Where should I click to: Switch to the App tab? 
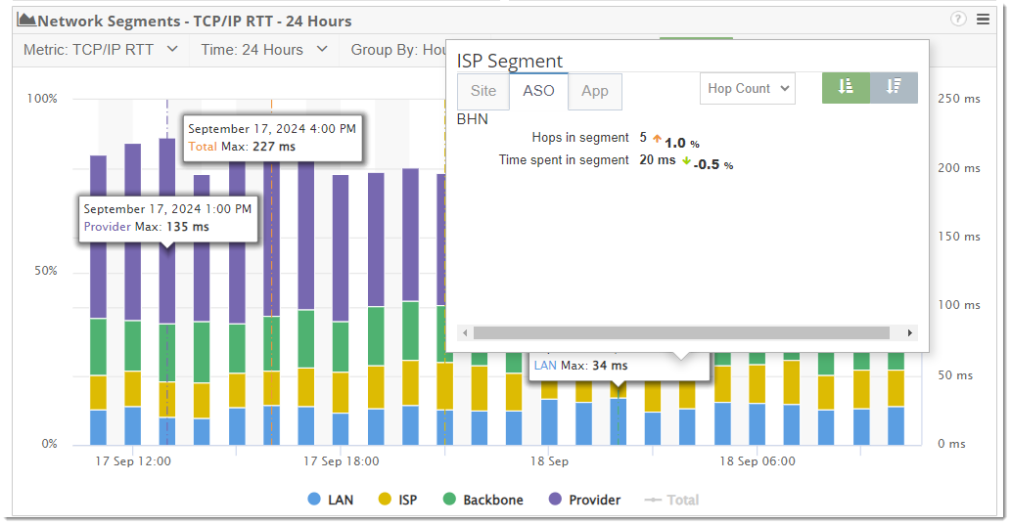[594, 91]
